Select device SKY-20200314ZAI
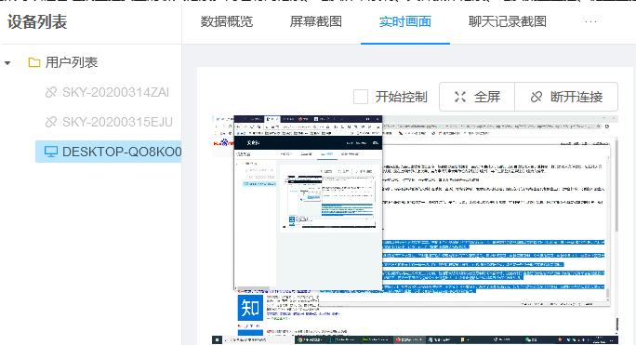Viewport: 636px width, 345px height. (115, 93)
